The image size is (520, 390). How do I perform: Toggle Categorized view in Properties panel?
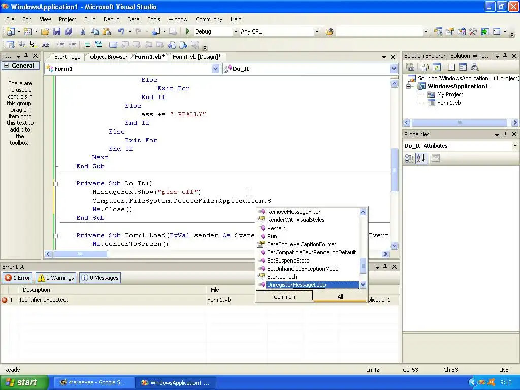[409, 158]
